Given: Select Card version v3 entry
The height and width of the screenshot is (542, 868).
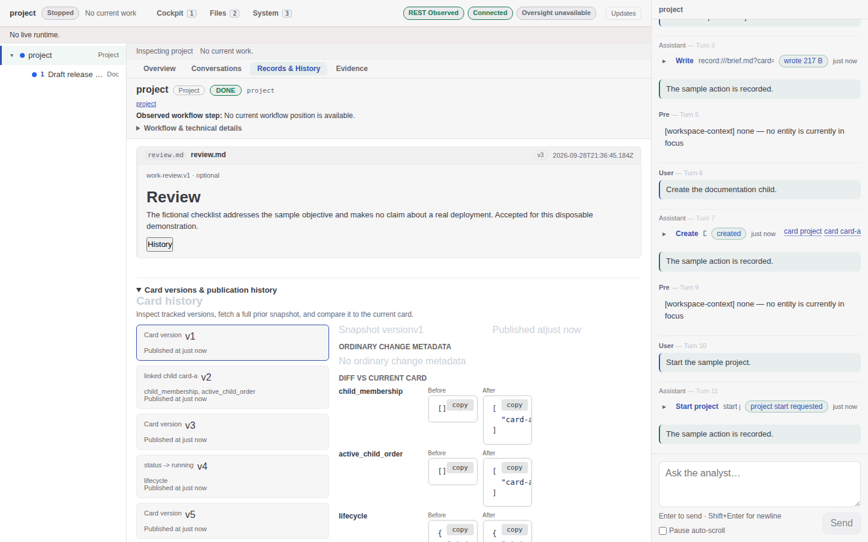Looking at the screenshot, I should 233,432.
